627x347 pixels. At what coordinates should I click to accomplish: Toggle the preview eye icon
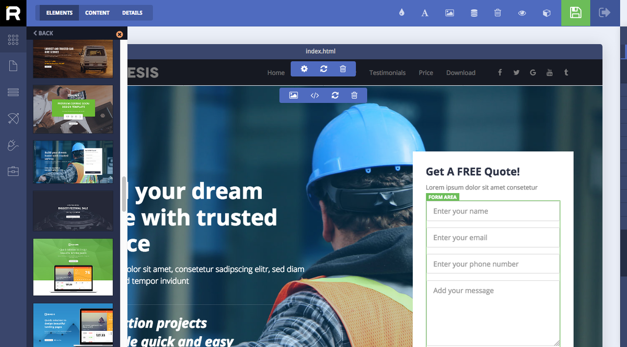pyautogui.click(x=522, y=13)
